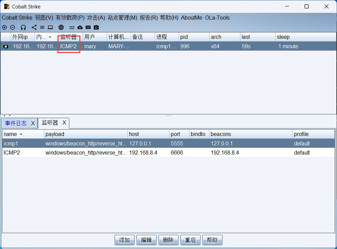Open the AboutMe menu
The height and width of the screenshot is (249, 337).
[191, 18]
